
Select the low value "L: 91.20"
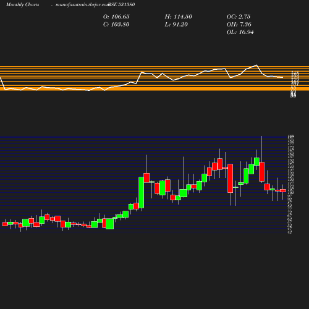[176, 25]
